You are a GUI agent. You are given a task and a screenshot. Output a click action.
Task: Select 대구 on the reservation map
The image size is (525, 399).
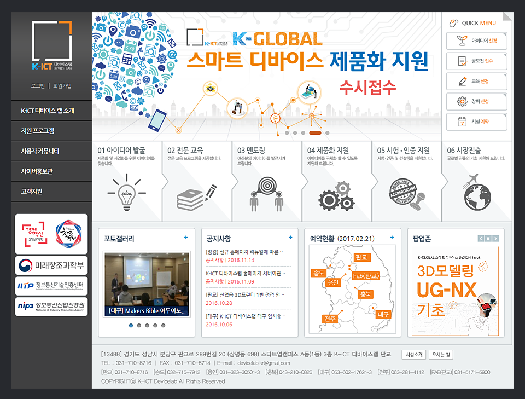pyautogui.click(x=383, y=314)
